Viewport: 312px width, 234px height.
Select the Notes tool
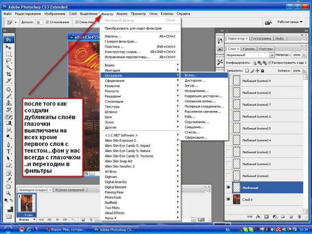8,173
